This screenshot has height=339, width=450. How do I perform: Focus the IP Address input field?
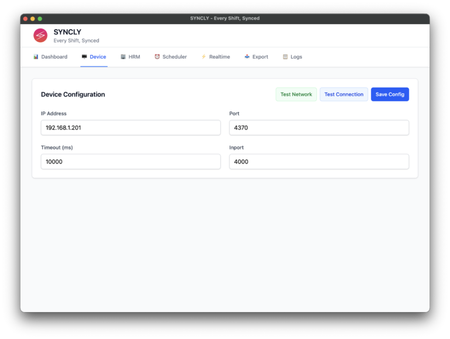click(131, 127)
